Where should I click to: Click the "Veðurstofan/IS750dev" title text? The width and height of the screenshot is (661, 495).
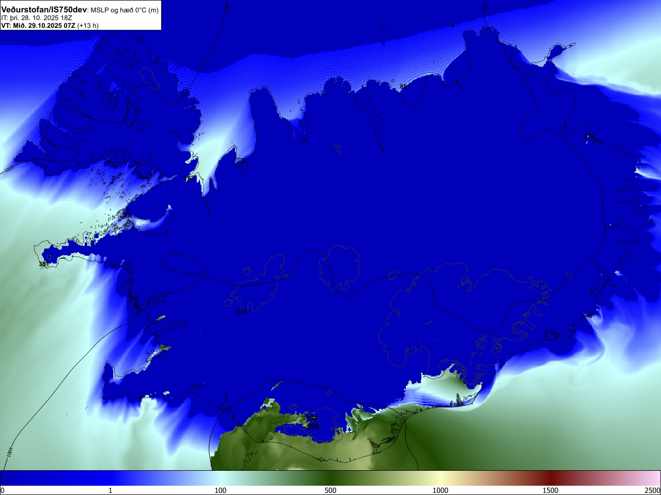44,10
